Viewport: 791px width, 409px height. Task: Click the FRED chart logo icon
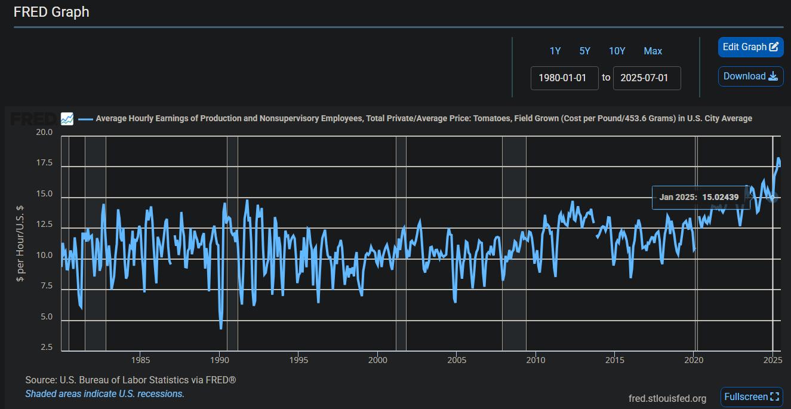pyautogui.click(x=67, y=118)
